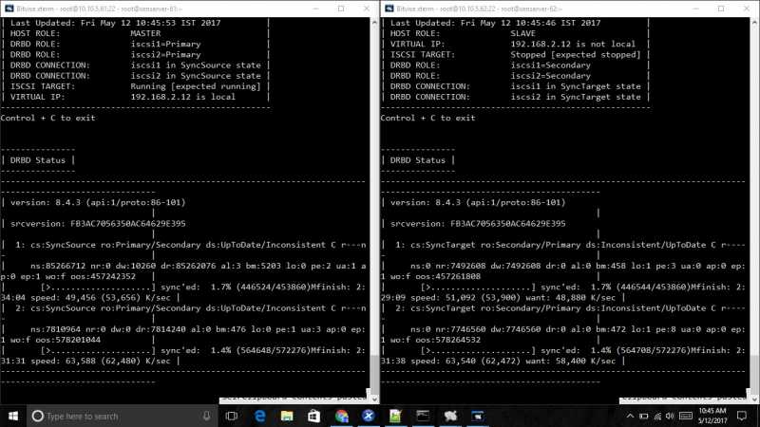Type in the taskbar search box

[x=114, y=416]
